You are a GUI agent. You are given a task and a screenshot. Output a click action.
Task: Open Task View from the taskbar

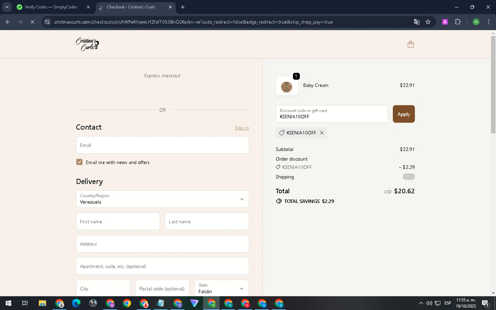(25, 303)
